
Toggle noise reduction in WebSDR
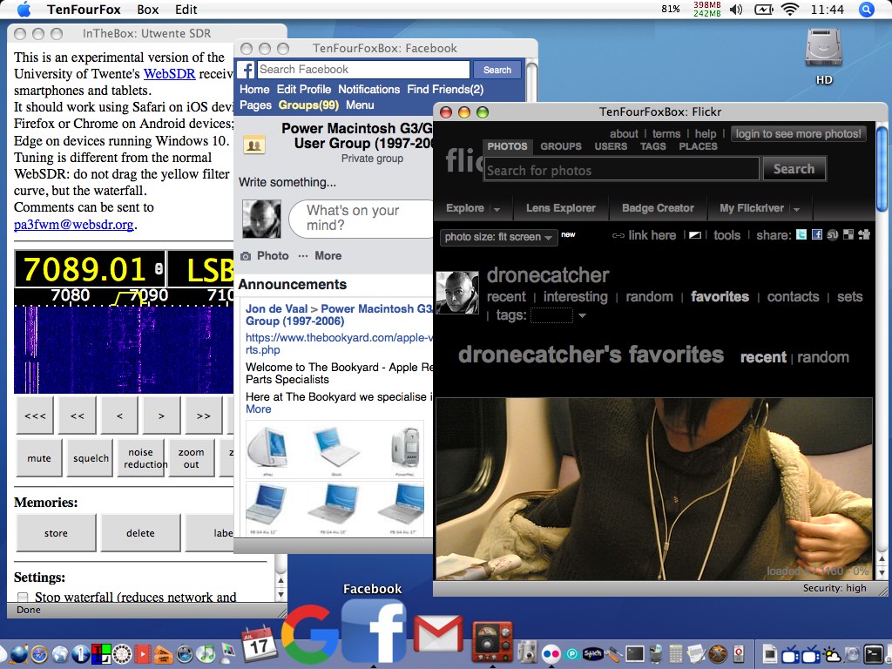(x=141, y=458)
